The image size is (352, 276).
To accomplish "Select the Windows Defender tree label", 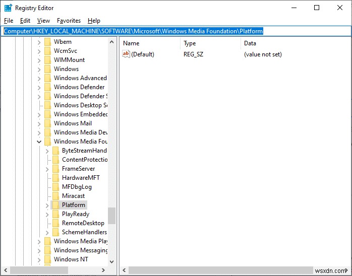I will 79,87.
